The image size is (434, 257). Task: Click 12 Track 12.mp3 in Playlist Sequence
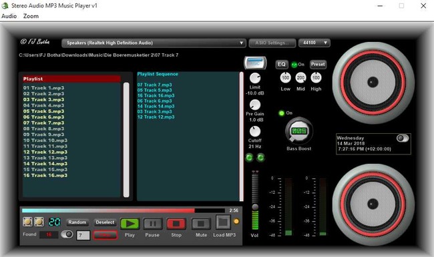(x=156, y=117)
